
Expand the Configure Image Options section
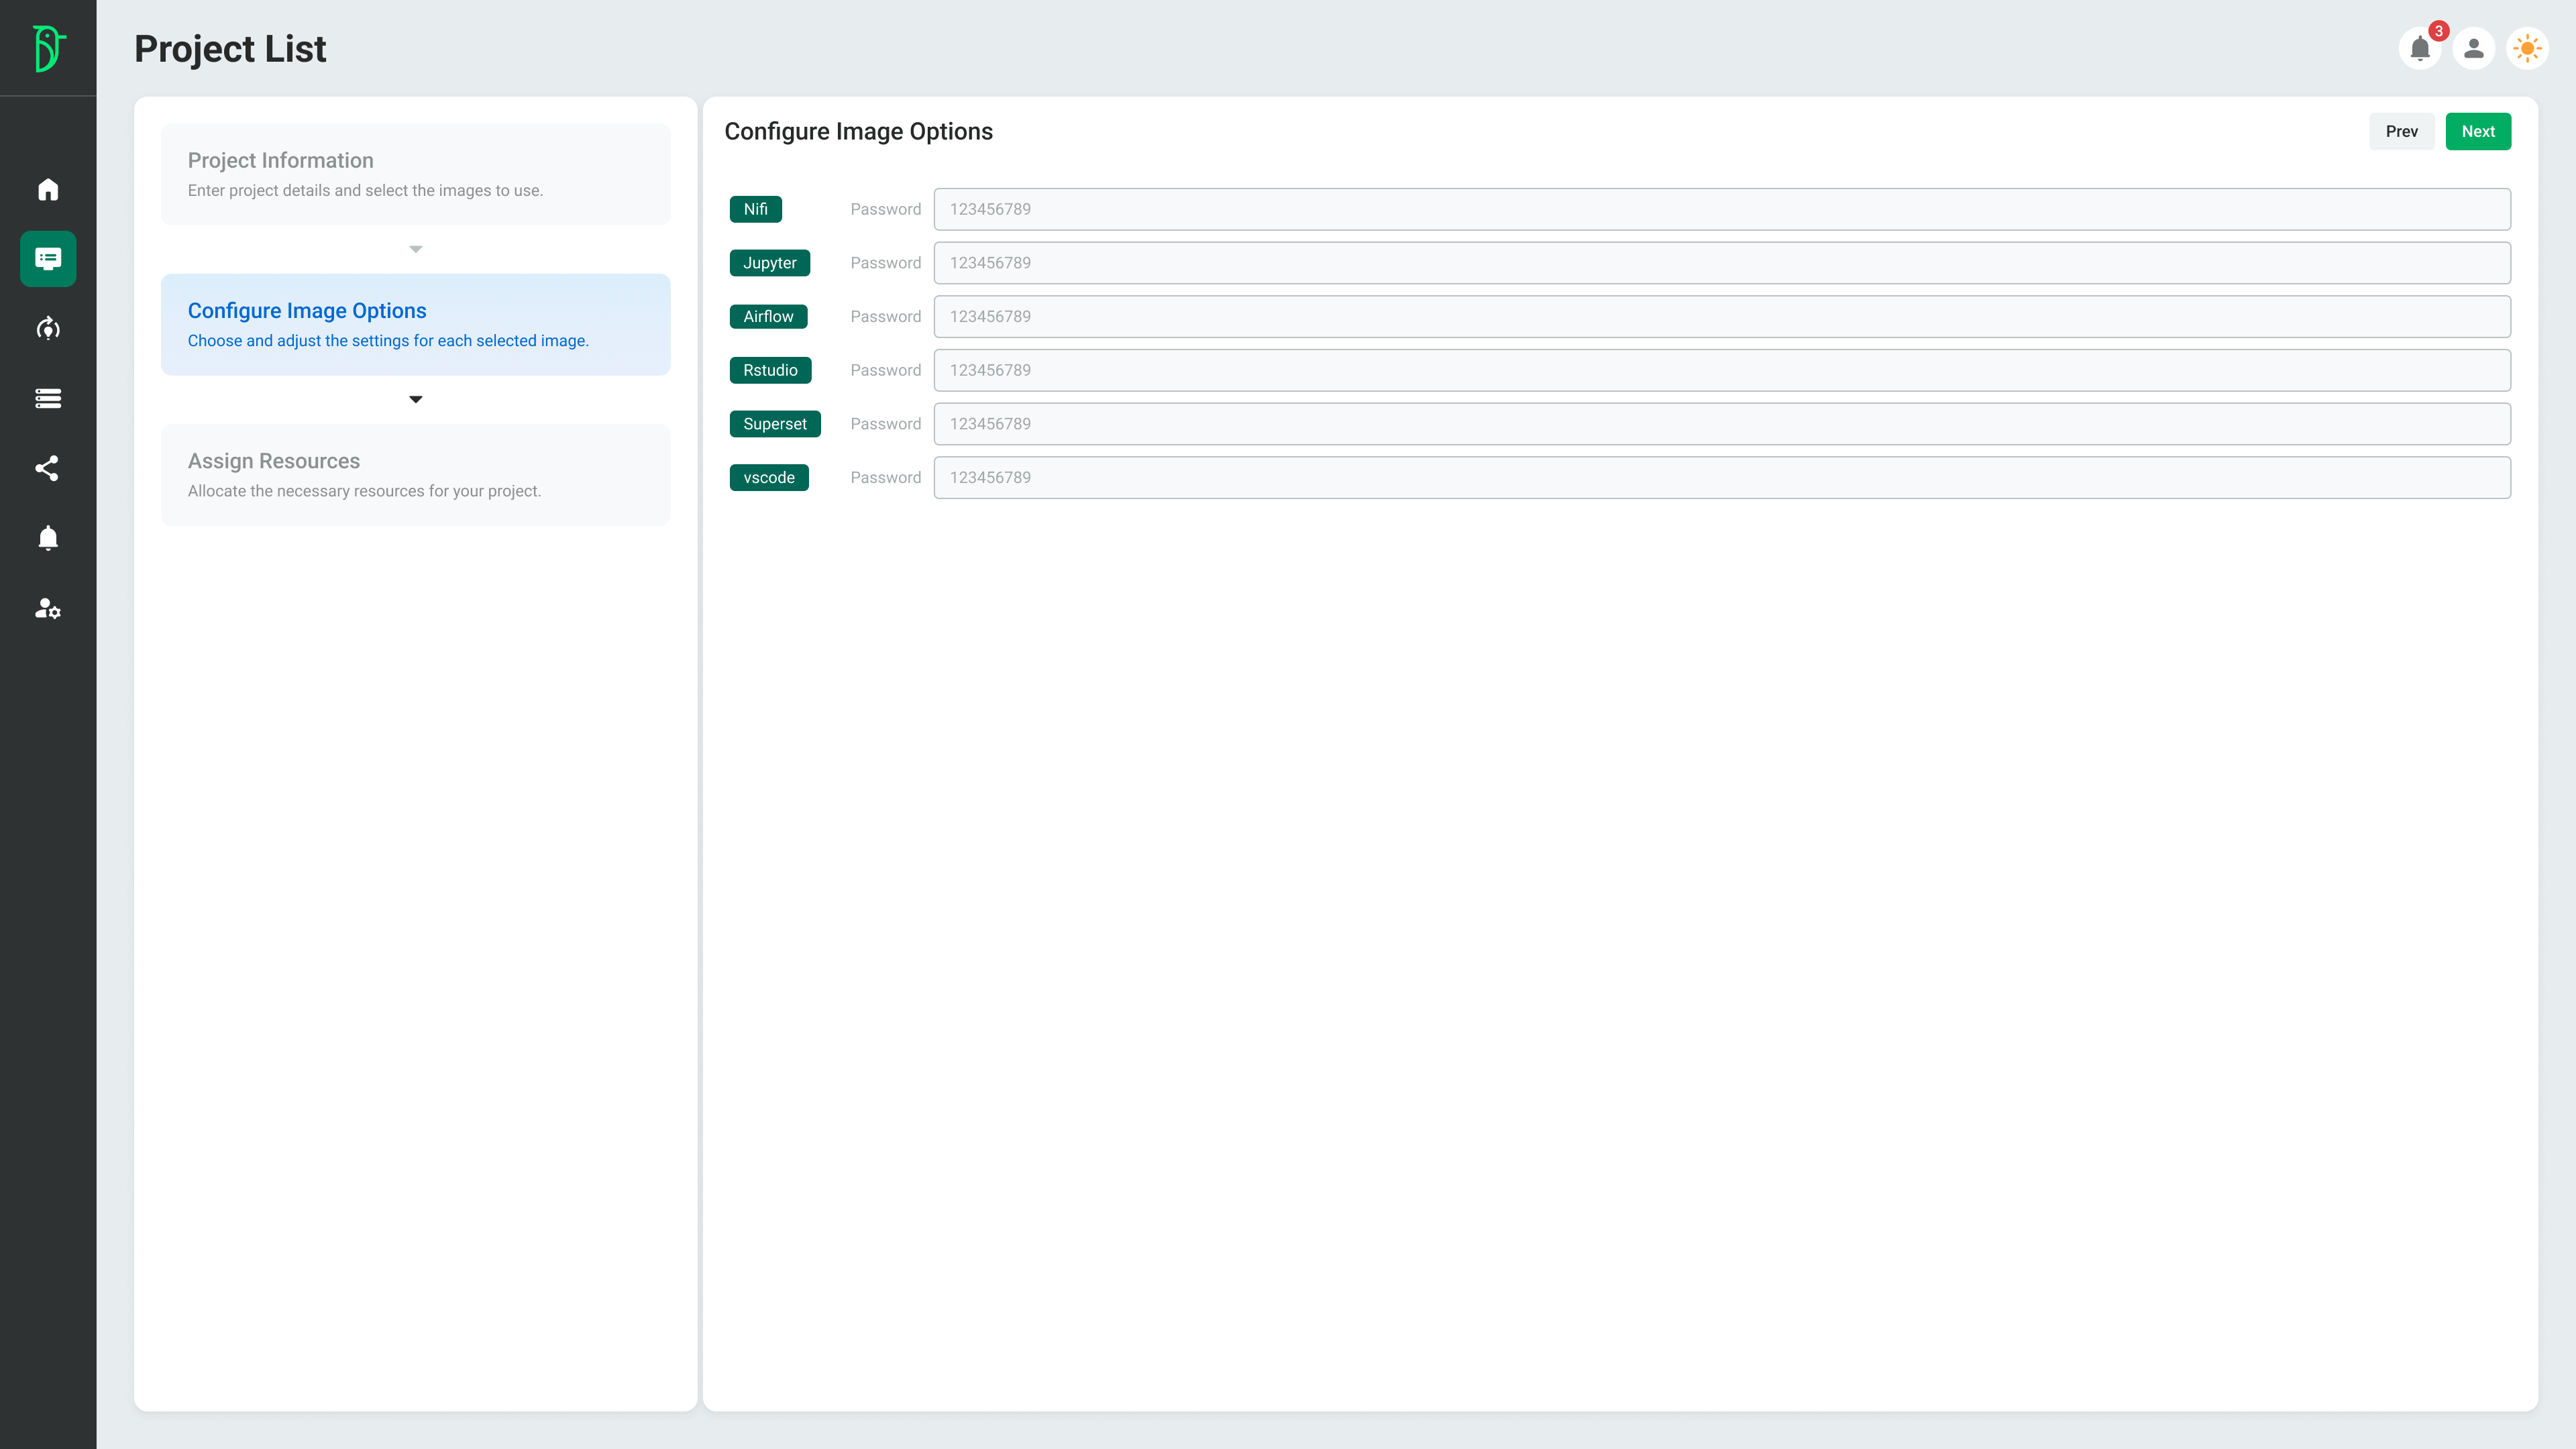click(x=416, y=398)
